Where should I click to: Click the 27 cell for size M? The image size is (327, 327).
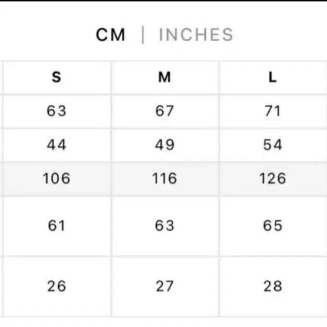click(165, 286)
